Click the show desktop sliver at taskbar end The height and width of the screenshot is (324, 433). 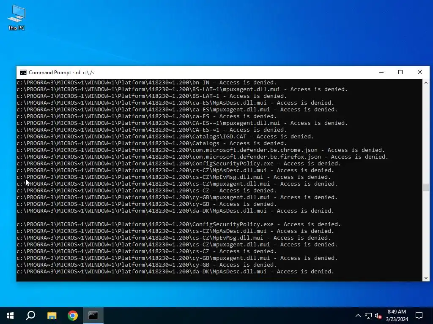pyautogui.click(x=432, y=316)
